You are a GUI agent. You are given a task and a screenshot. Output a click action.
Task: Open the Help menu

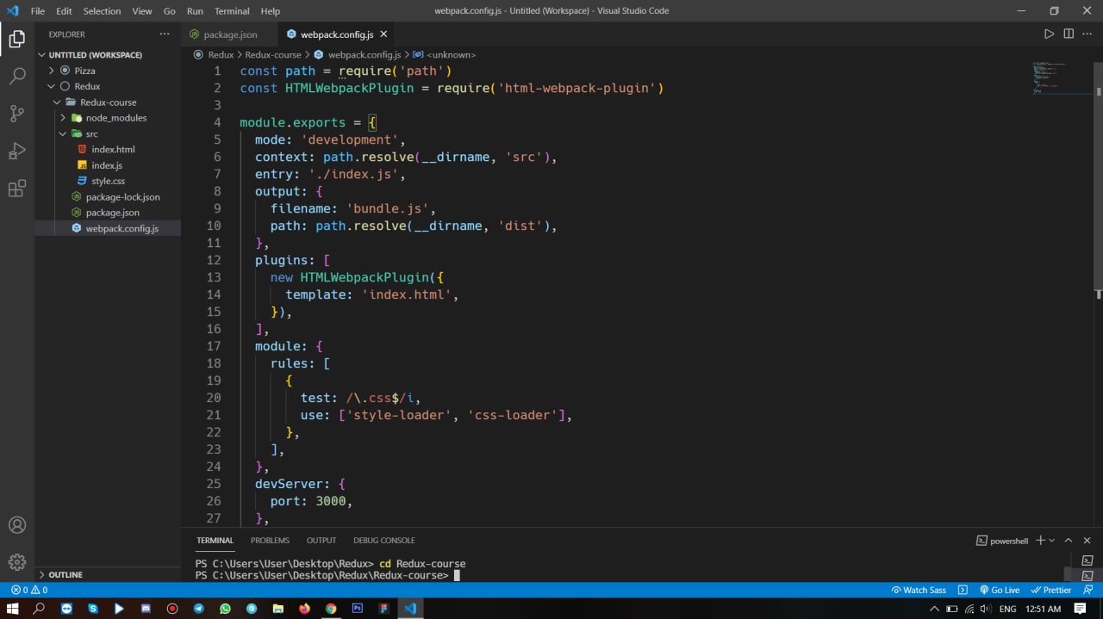click(x=271, y=11)
